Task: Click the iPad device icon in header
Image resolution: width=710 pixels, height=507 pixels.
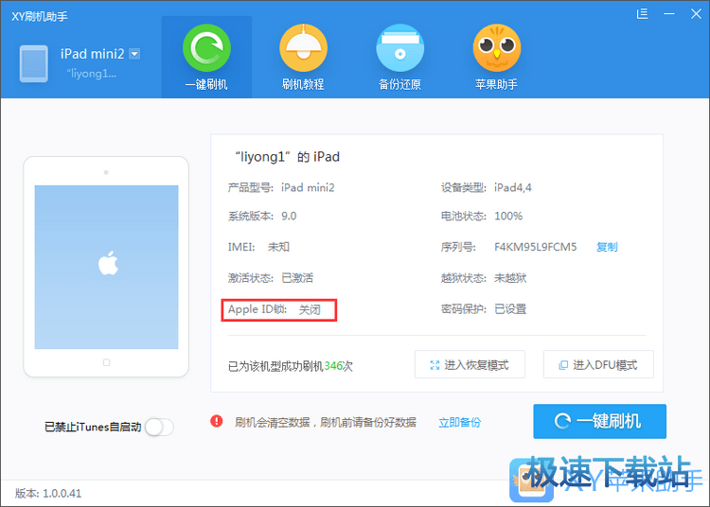Action: (33, 63)
